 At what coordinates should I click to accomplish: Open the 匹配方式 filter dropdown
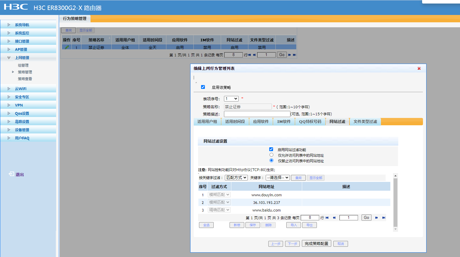point(236,178)
